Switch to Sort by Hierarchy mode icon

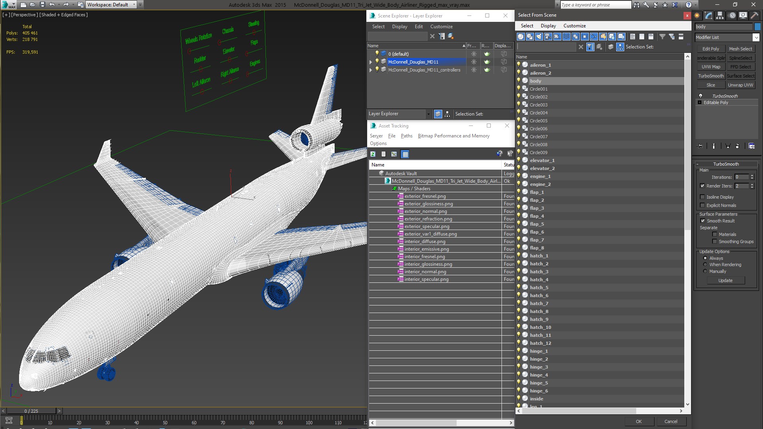(x=620, y=47)
